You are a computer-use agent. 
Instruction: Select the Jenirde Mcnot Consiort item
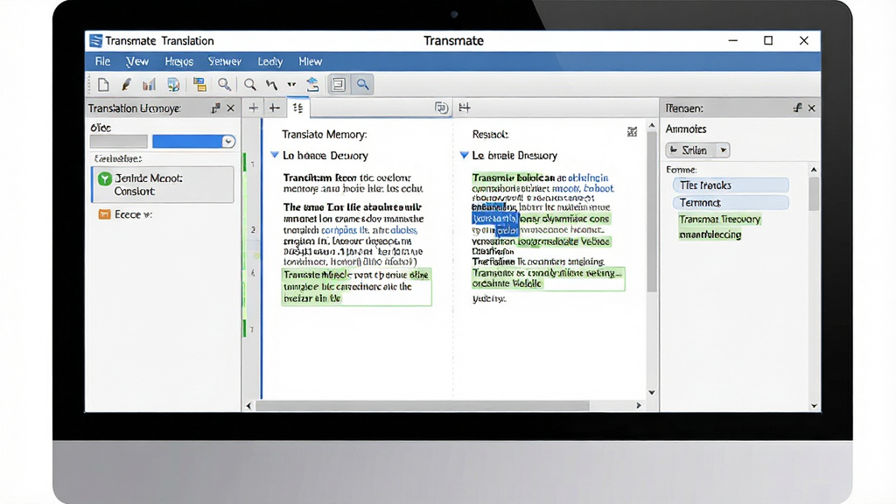[163, 185]
